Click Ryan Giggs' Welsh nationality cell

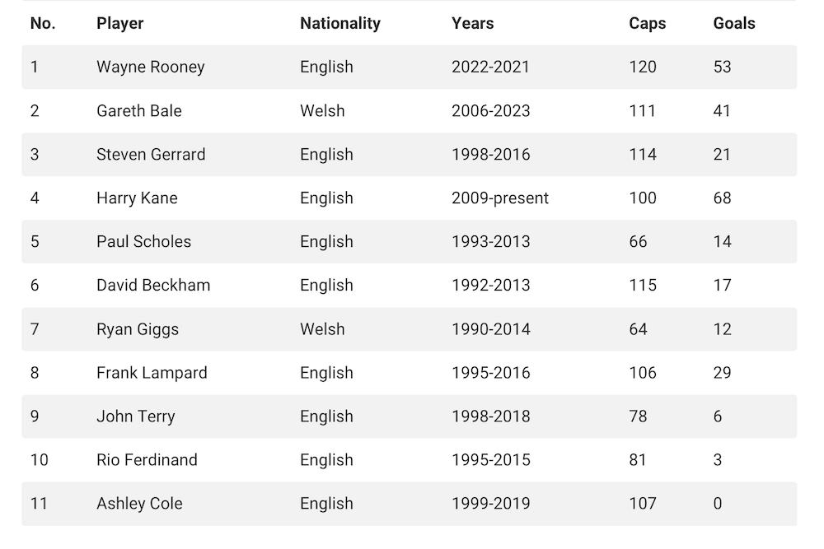point(322,329)
